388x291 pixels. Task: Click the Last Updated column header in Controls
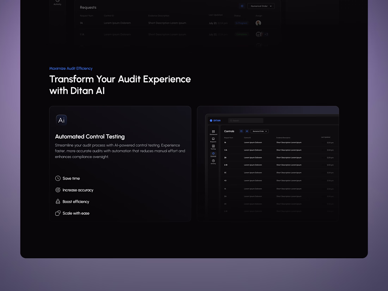(326, 137)
